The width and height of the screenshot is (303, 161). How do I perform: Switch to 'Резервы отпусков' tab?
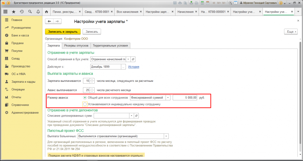point(76,46)
